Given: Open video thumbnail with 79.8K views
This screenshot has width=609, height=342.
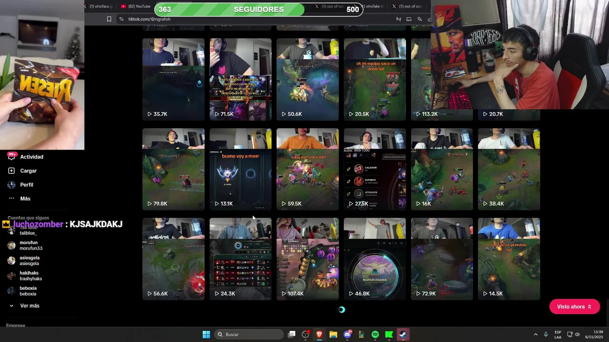Looking at the screenshot, I should coord(173,169).
